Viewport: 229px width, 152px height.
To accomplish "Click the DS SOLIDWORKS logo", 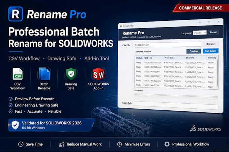I will click(x=205, y=128).
